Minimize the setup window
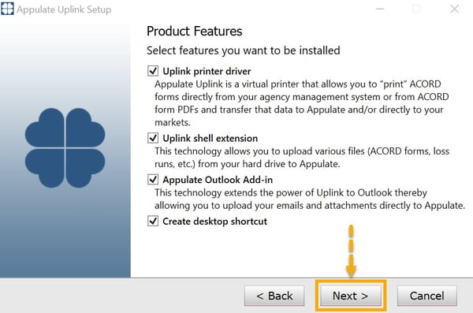 tap(380, 9)
